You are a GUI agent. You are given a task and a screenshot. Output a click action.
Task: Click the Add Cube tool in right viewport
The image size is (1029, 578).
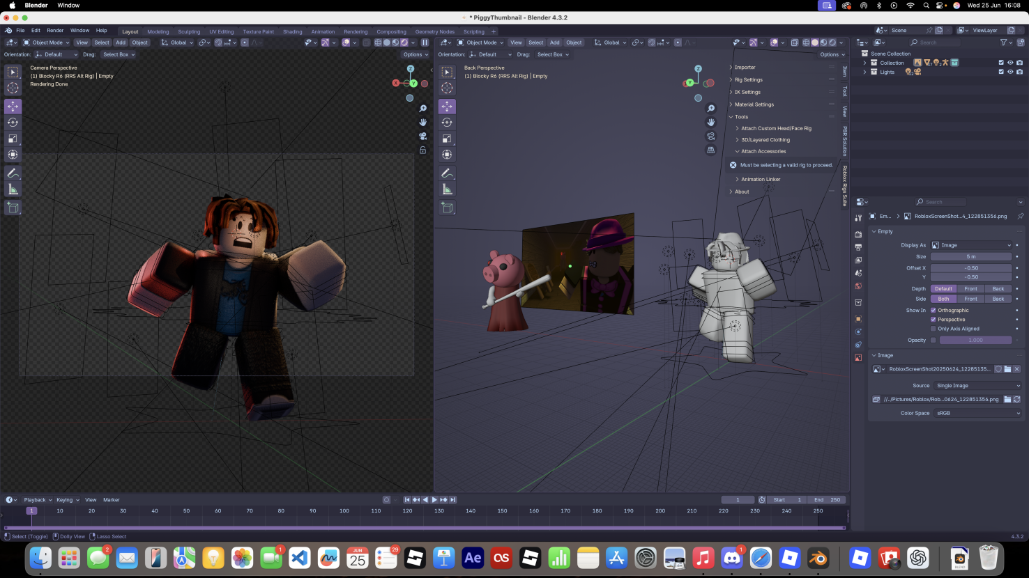pos(447,208)
